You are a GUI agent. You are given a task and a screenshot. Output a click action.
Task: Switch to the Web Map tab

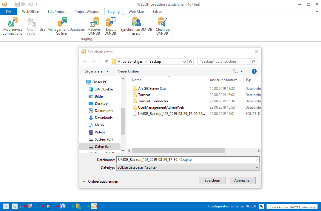(136, 11)
